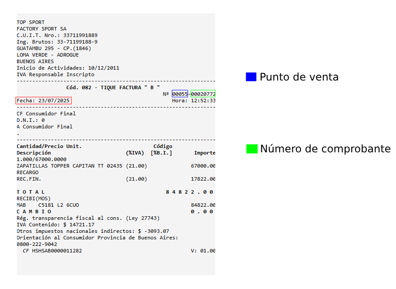The image size is (396, 289).
Task: Click the 'A Consumidor Final' line
Action: 44,127
